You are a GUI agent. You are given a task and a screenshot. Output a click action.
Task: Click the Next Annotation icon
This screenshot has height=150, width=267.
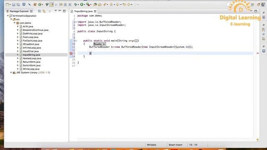(x=111, y=5)
